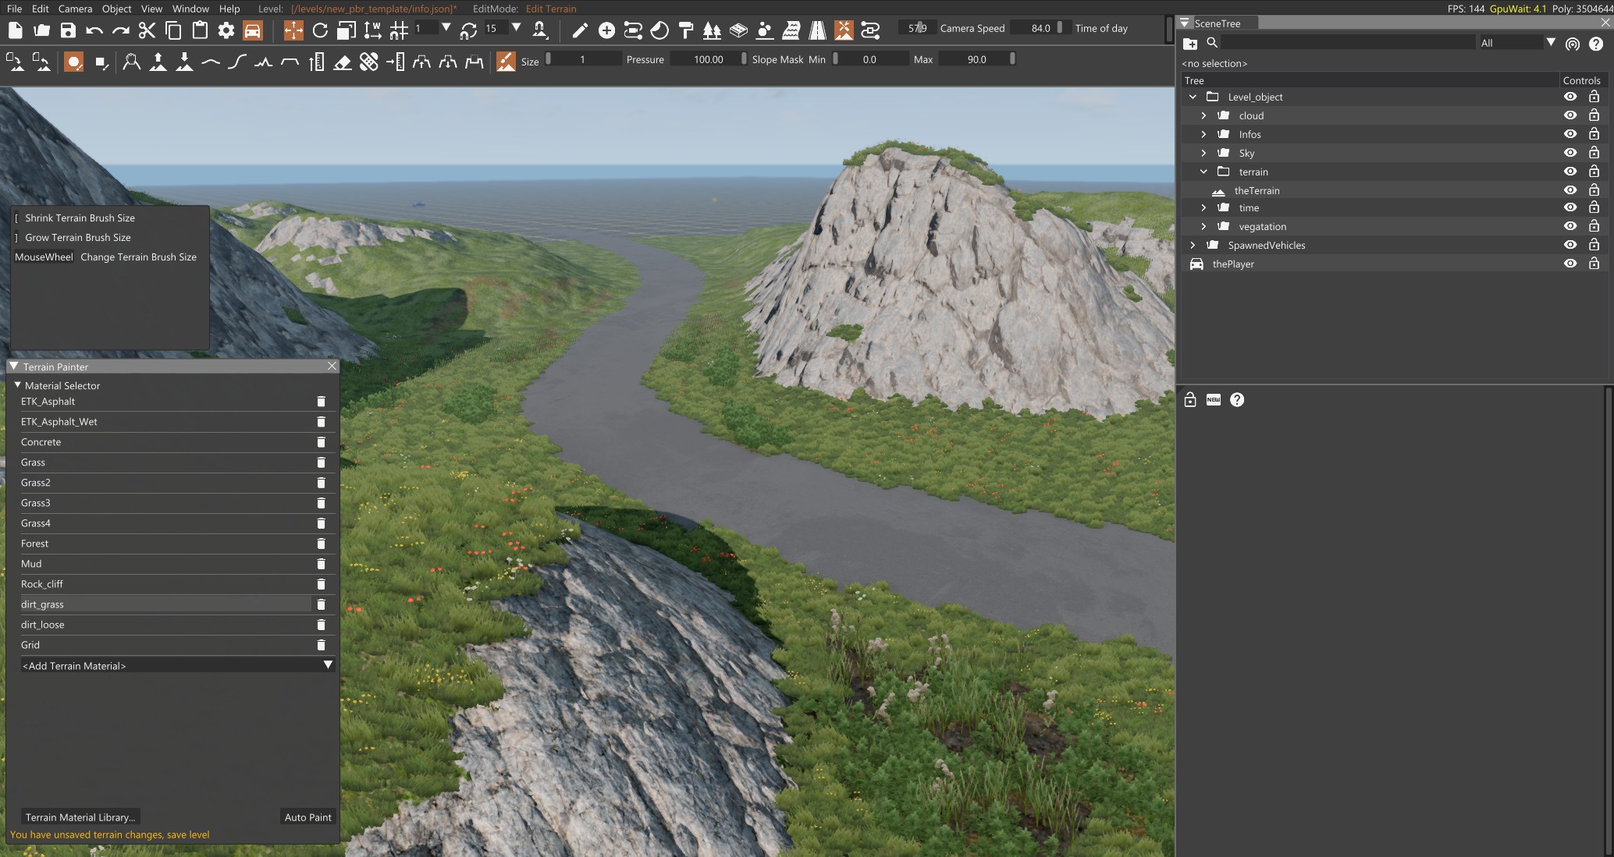1614x857 pixels.
Task: Click the Pressure slider field
Action: point(708,59)
